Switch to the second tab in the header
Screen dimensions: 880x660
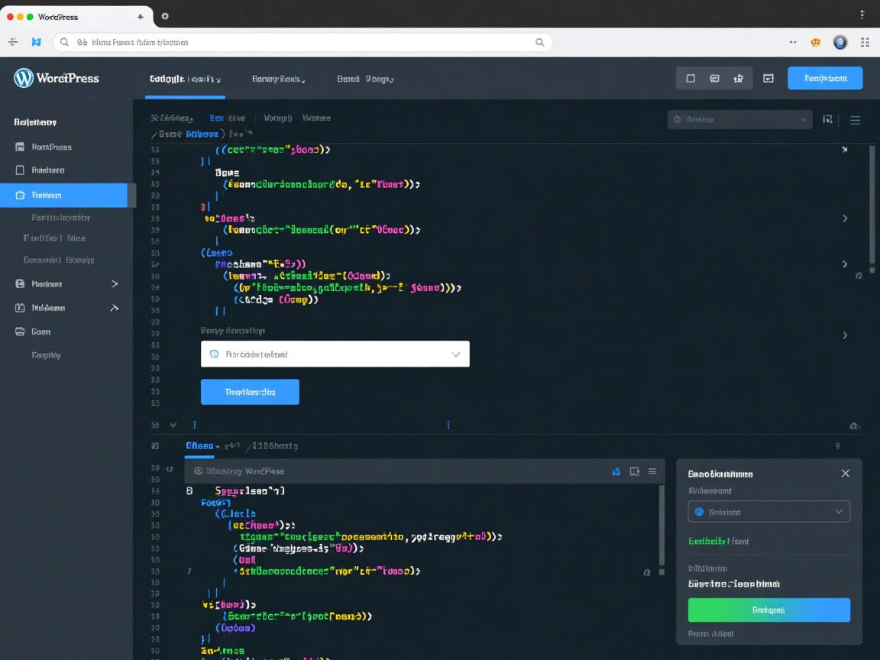278,79
